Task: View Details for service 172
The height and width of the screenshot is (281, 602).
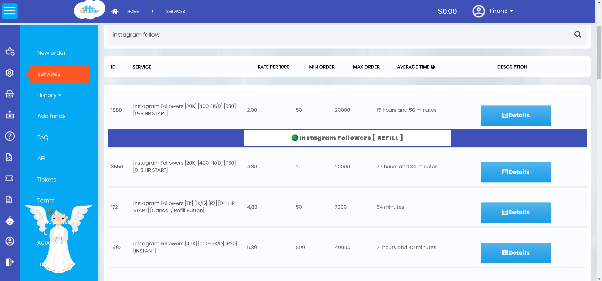Action: [515, 212]
